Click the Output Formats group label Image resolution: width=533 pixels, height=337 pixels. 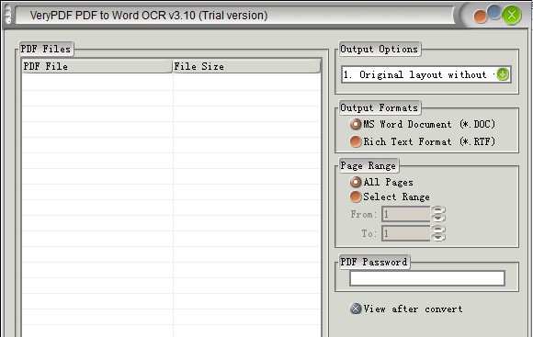pyautogui.click(x=380, y=107)
